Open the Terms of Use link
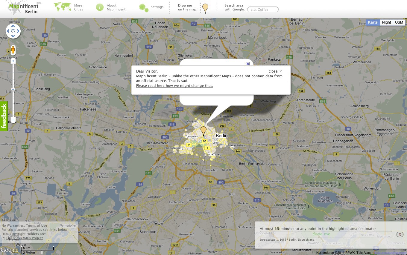The height and width of the screenshot is (255, 407). click(37, 225)
